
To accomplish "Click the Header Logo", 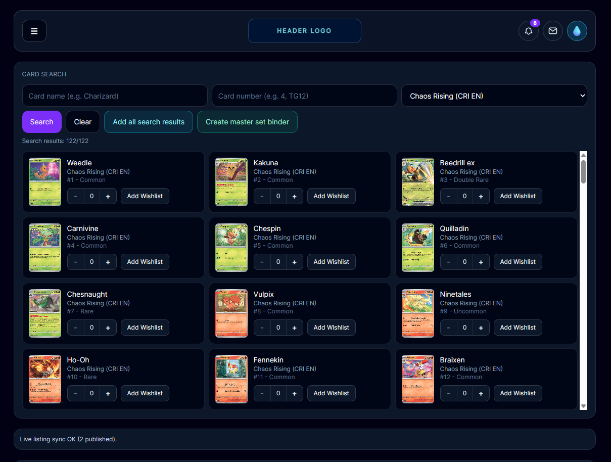I will pos(305,31).
